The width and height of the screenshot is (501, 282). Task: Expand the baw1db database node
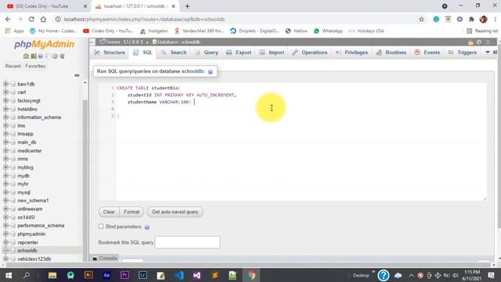[x=5, y=84]
